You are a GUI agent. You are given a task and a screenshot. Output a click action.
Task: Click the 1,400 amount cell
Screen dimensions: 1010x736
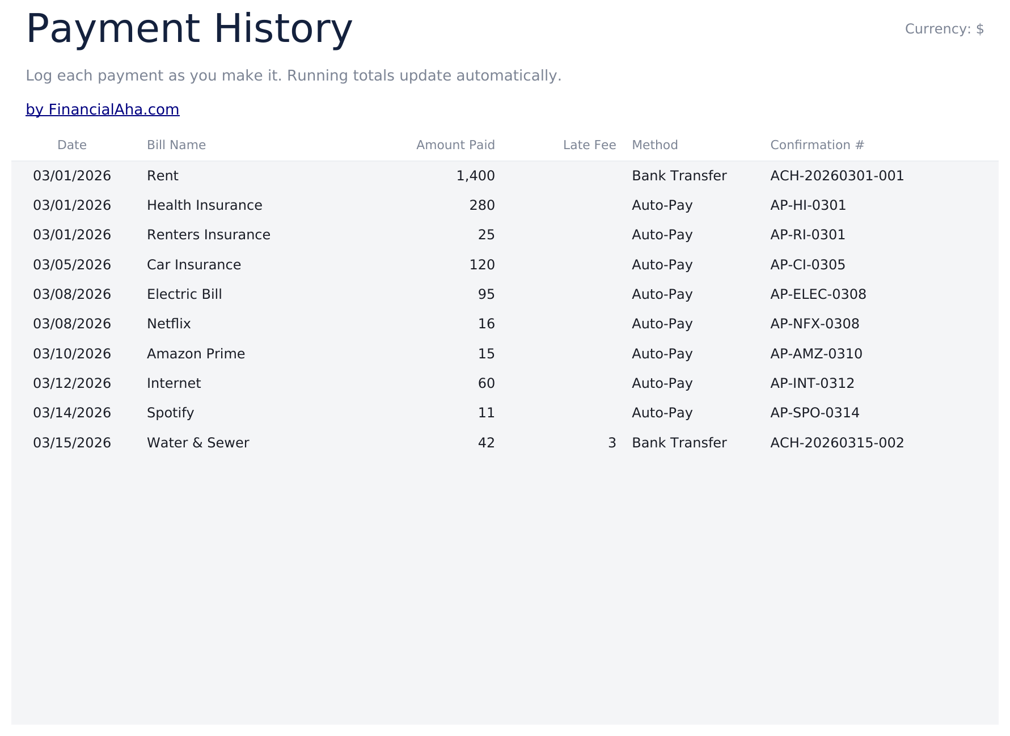475,176
